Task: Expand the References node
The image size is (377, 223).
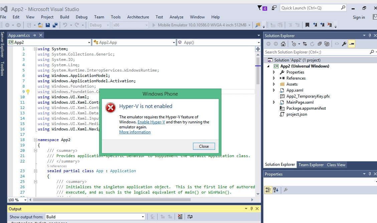Action: pos(274,78)
